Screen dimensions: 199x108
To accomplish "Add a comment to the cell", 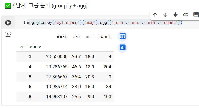I will [x=196, y=15].
